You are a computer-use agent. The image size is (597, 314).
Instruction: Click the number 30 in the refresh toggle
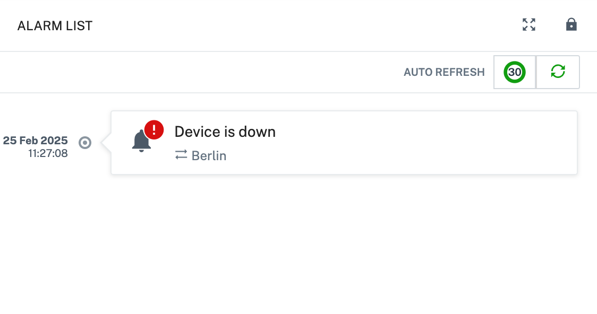(x=514, y=72)
